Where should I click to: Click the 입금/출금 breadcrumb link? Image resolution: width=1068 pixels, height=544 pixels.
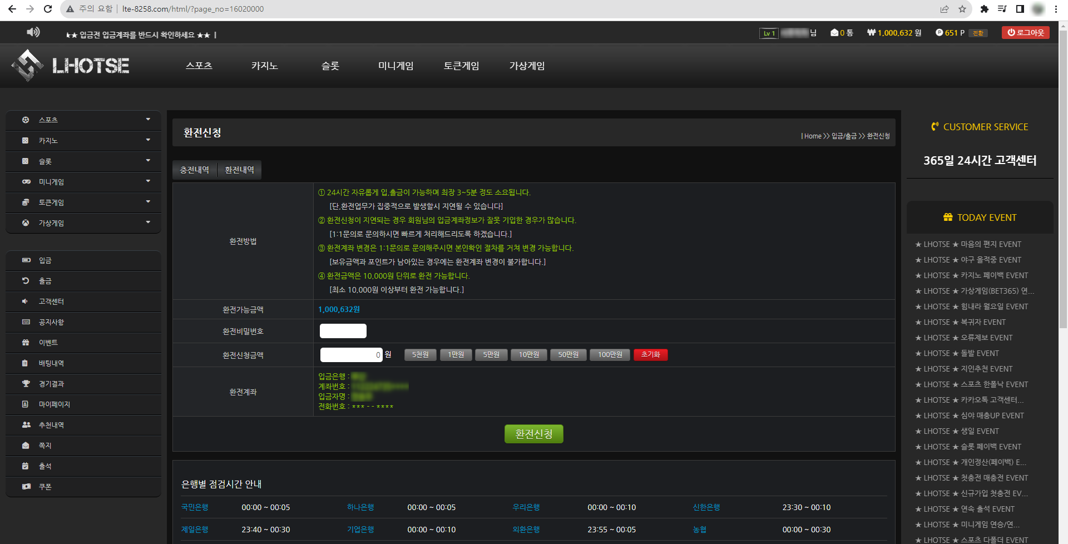click(844, 136)
